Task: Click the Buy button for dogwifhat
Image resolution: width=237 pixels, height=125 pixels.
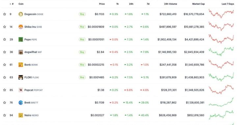Action: [82, 52]
